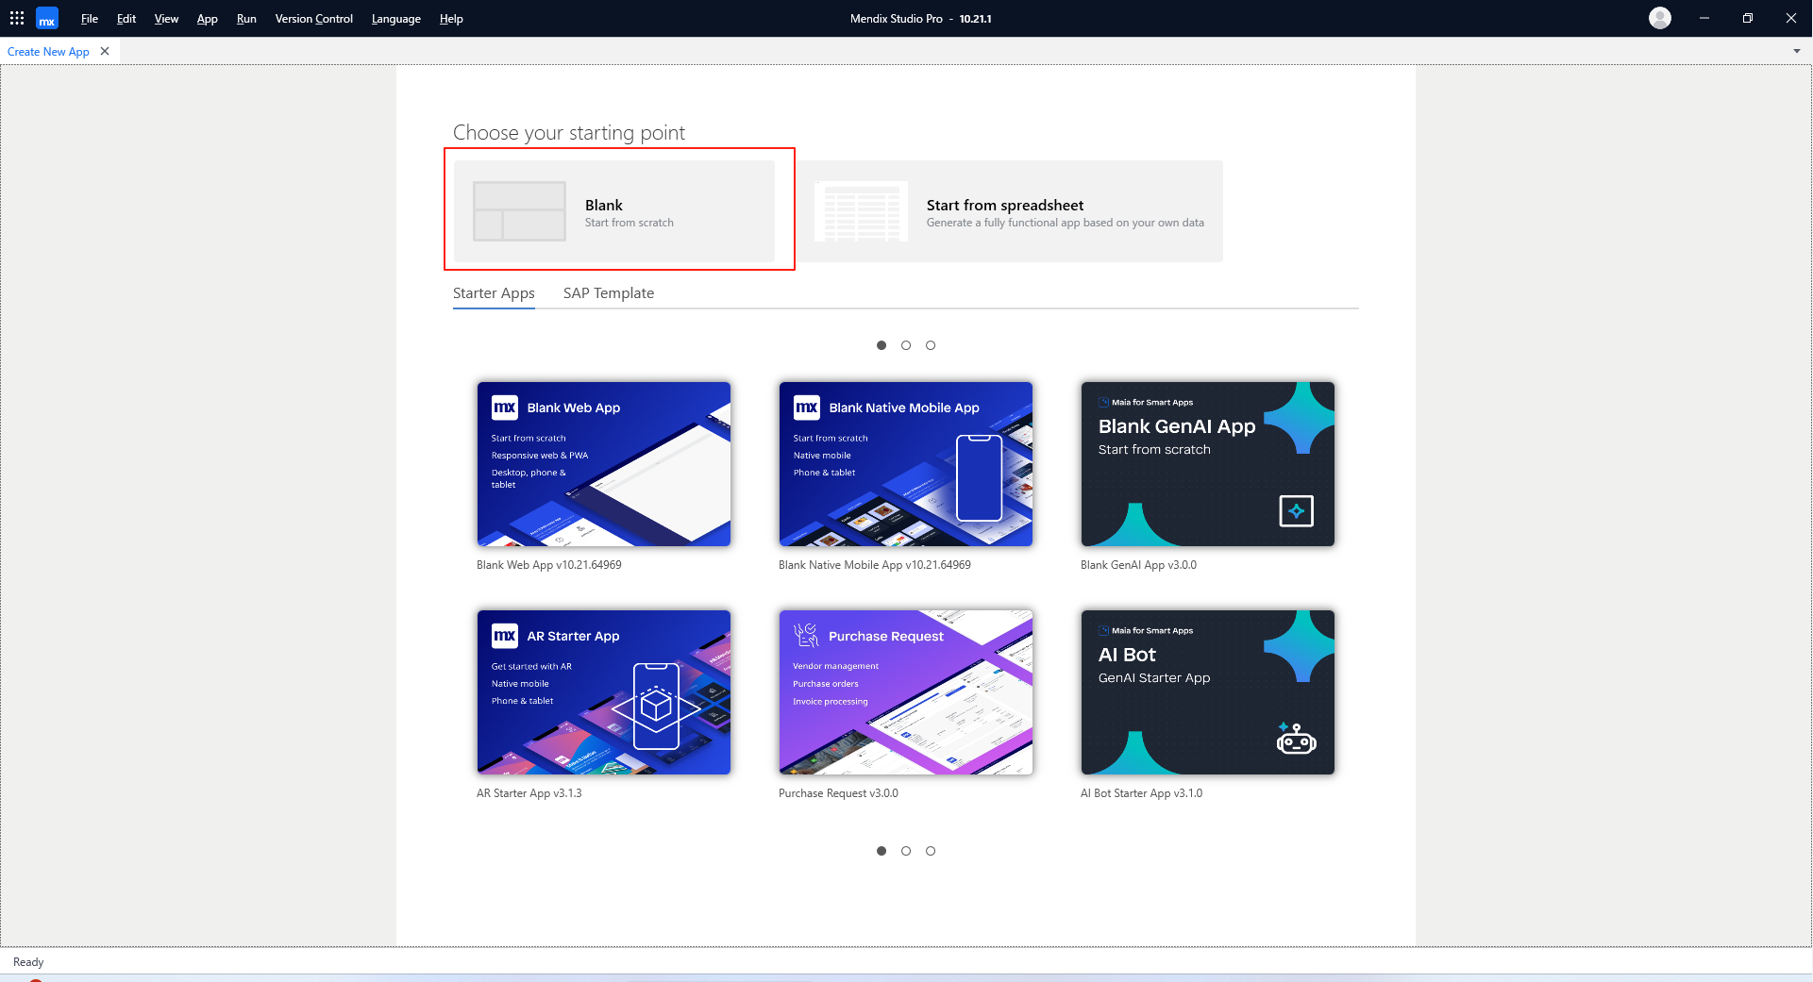Pick the AI Bot GenAI Starter thumbnail
This screenshot has width=1813, height=982.
click(1208, 692)
